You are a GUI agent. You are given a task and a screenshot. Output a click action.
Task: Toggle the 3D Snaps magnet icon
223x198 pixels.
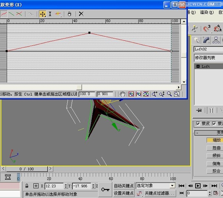pyautogui.click(x=206, y=29)
